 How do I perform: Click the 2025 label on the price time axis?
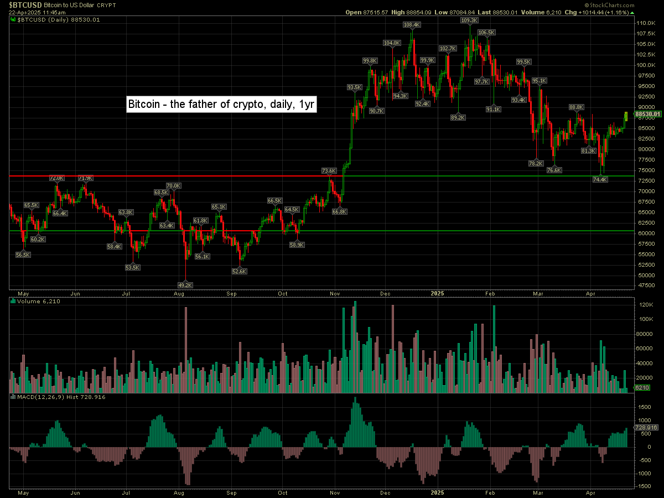tap(438, 294)
